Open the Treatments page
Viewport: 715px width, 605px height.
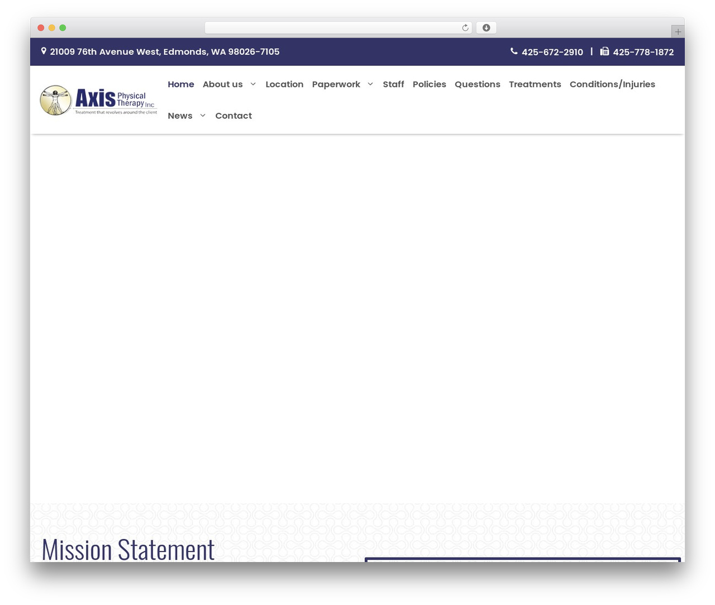coord(535,84)
